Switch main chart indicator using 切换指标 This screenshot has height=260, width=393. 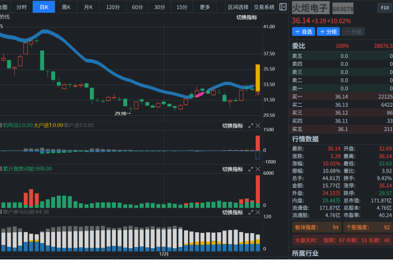[246, 18]
